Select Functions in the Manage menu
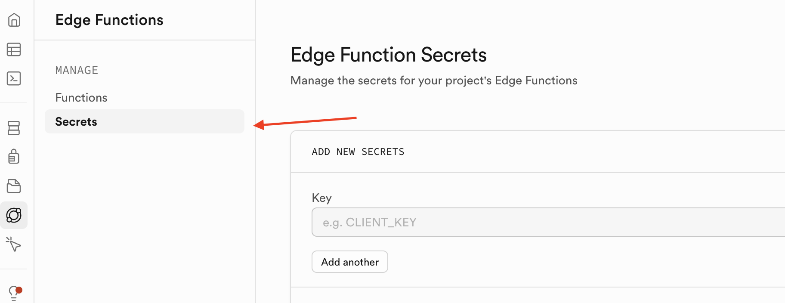785x303 pixels. pyautogui.click(x=81, y=98)
